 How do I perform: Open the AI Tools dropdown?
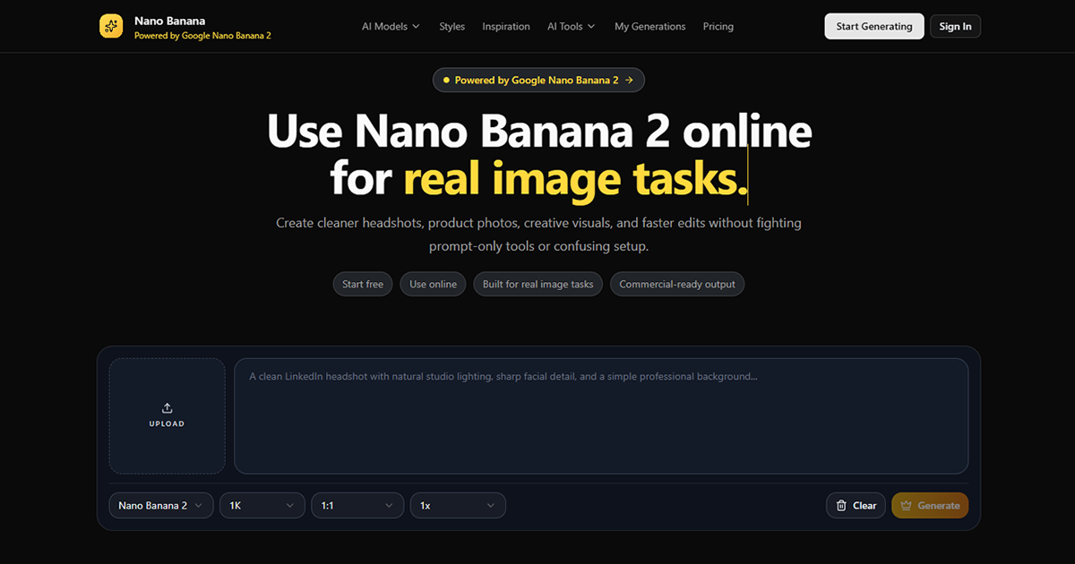(x=571, y=26)
